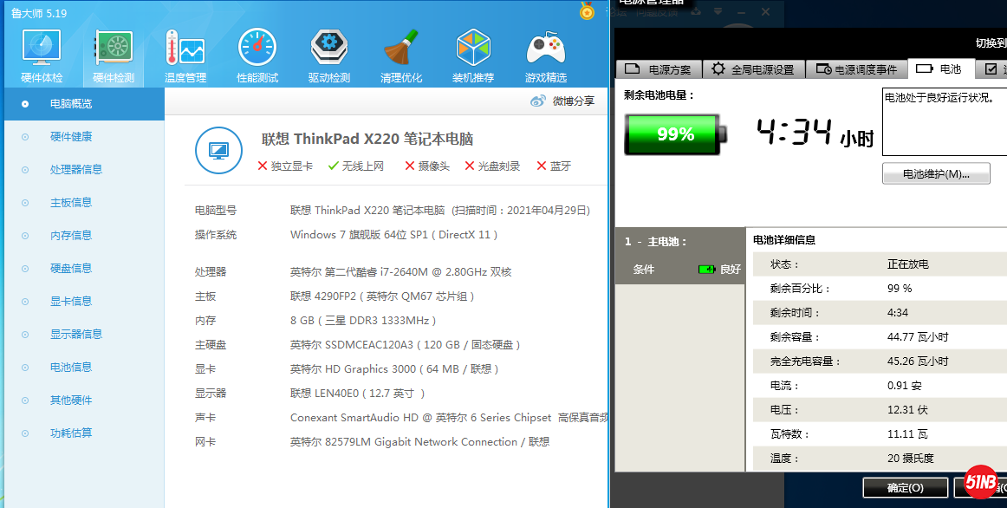
Task: Click memory value 8 GB 三星 DDR3
Action: pyautogui.click(x=363, y=321)
